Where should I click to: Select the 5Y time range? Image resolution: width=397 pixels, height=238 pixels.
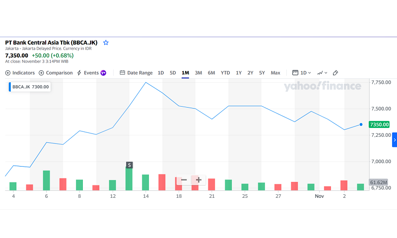262,73
